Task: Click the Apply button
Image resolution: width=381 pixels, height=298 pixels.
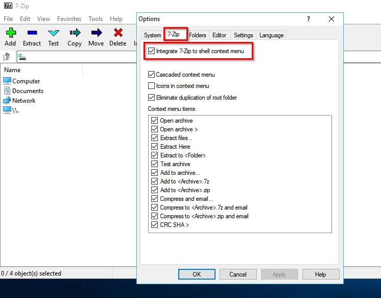Action: (279, 274)
